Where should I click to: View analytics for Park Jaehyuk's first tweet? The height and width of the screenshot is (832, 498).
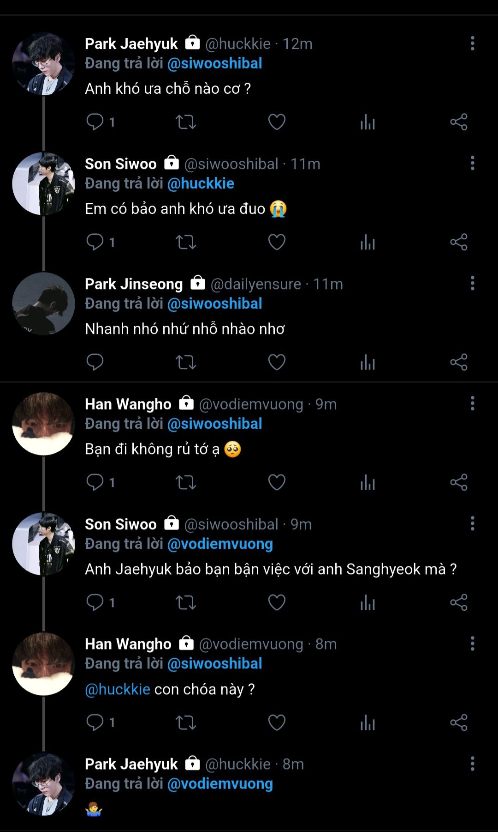(368, 122)
